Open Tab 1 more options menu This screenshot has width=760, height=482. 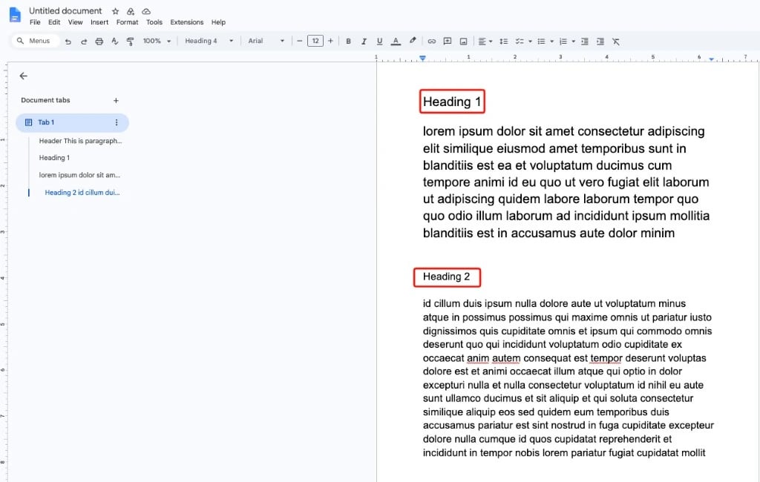pyautogui.click(x=117, y=122)
